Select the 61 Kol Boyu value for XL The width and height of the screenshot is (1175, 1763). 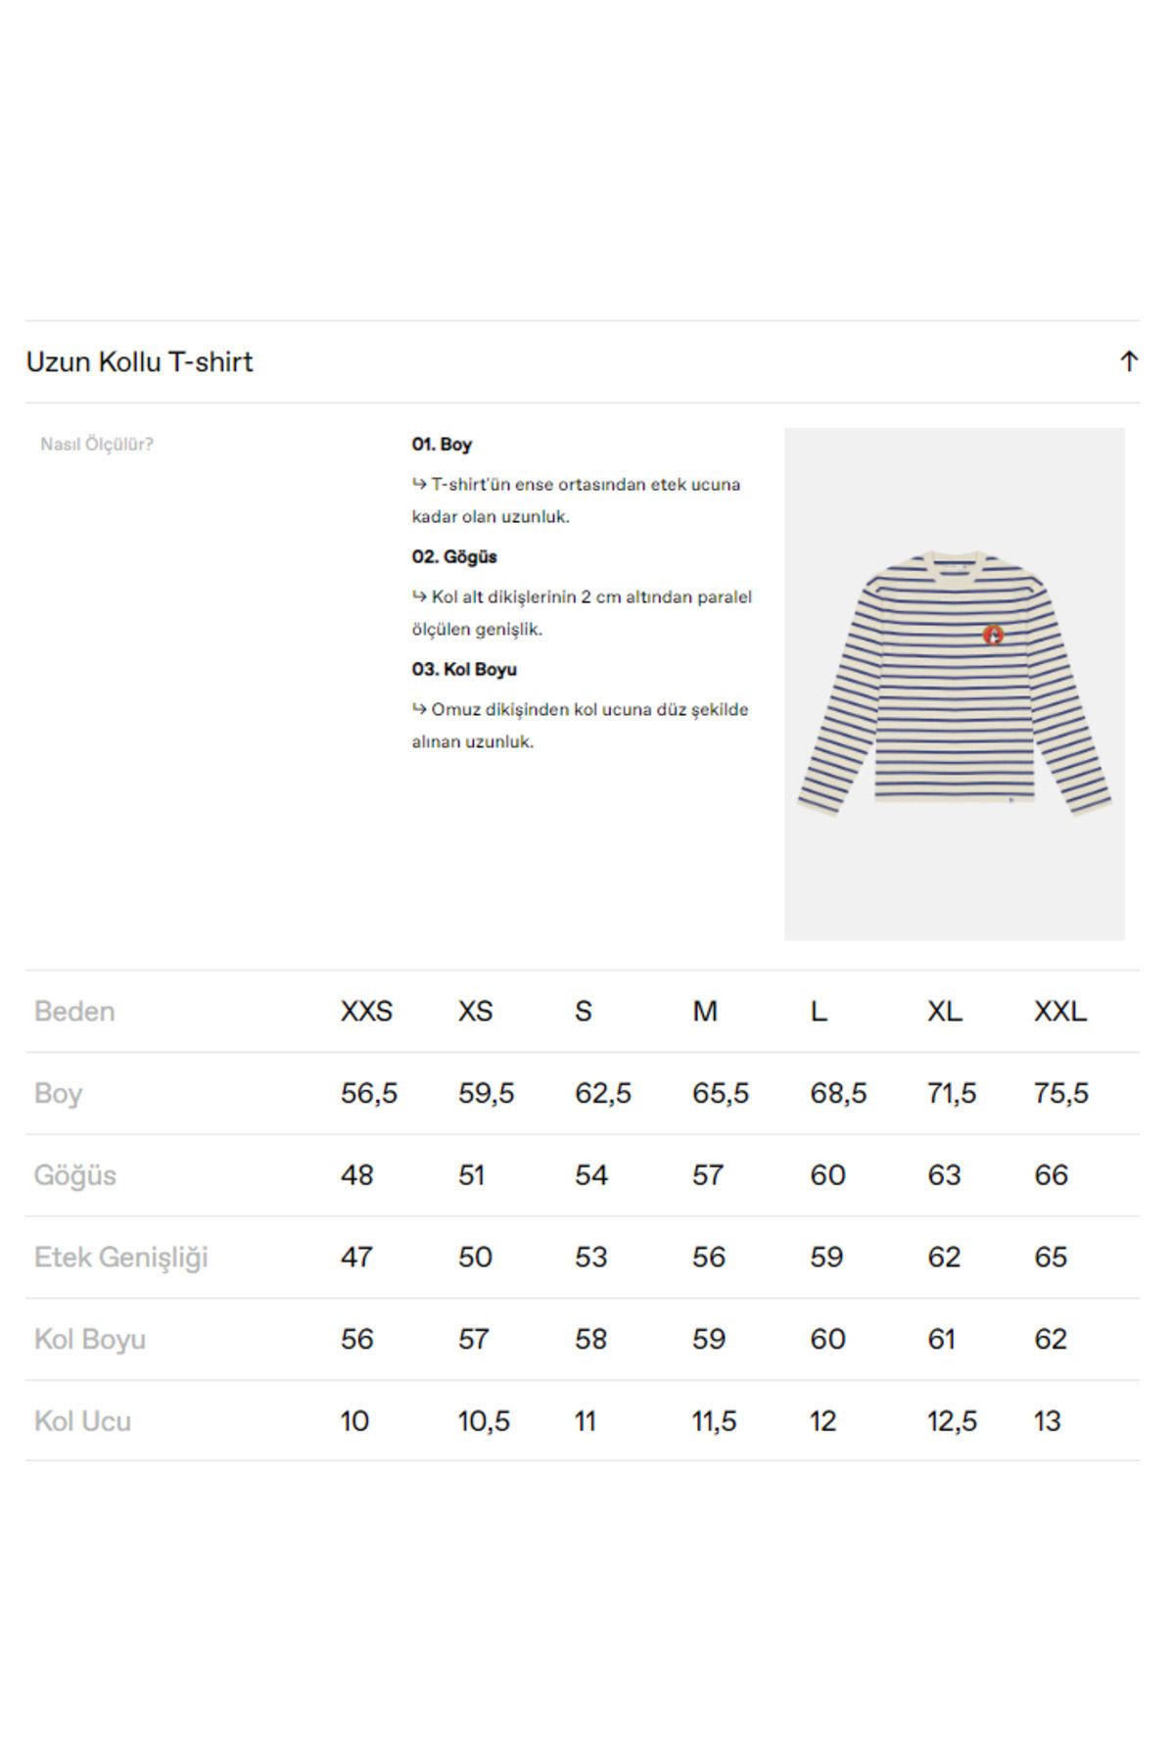(941, 1339)
